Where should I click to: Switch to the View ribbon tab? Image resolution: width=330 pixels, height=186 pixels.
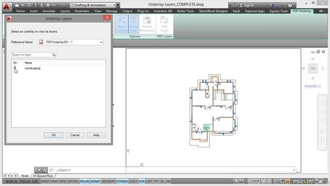coord(97,11)
